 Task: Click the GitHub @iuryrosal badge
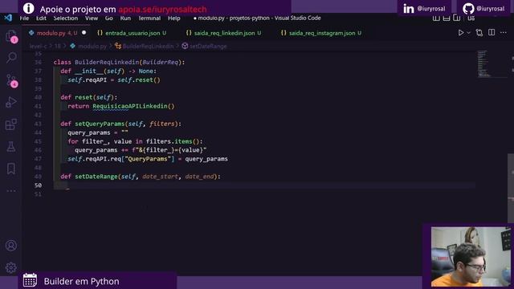pyautogui.click(x=483, y=9)
